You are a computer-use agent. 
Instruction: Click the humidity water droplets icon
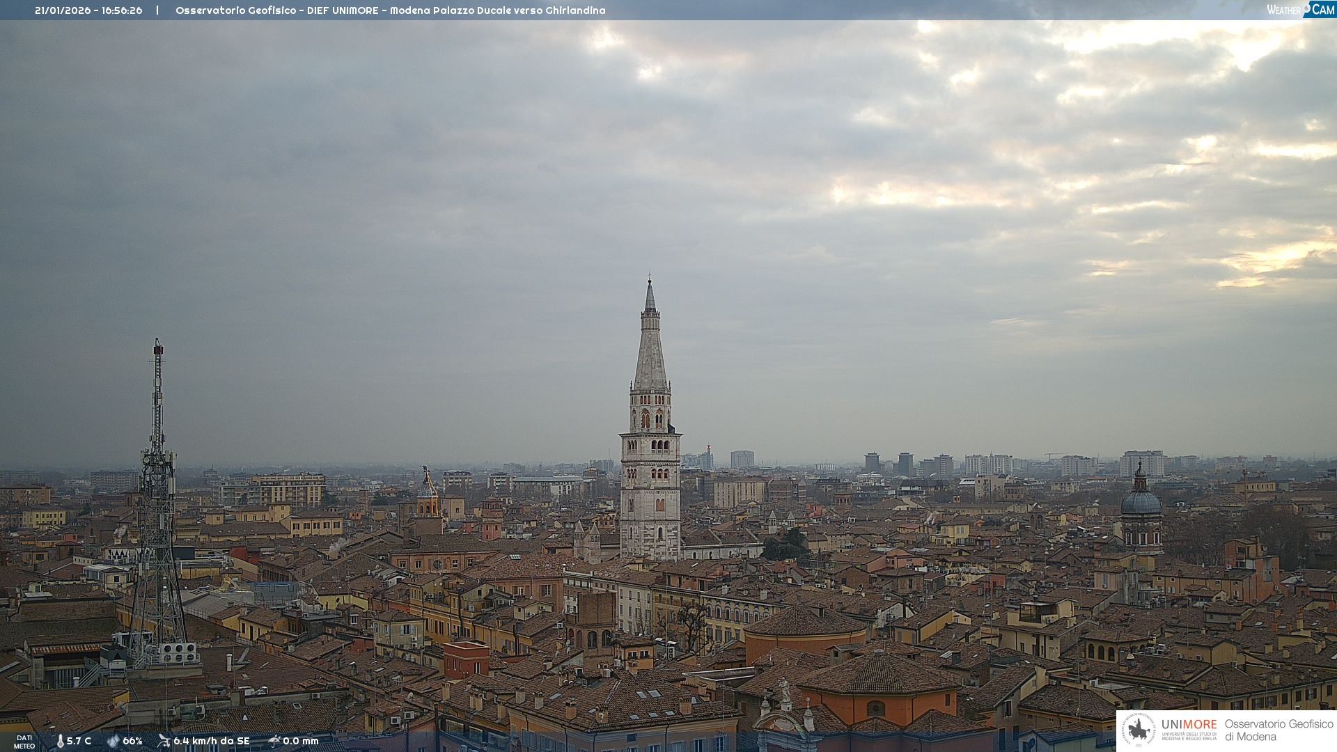tap(113, 742)
